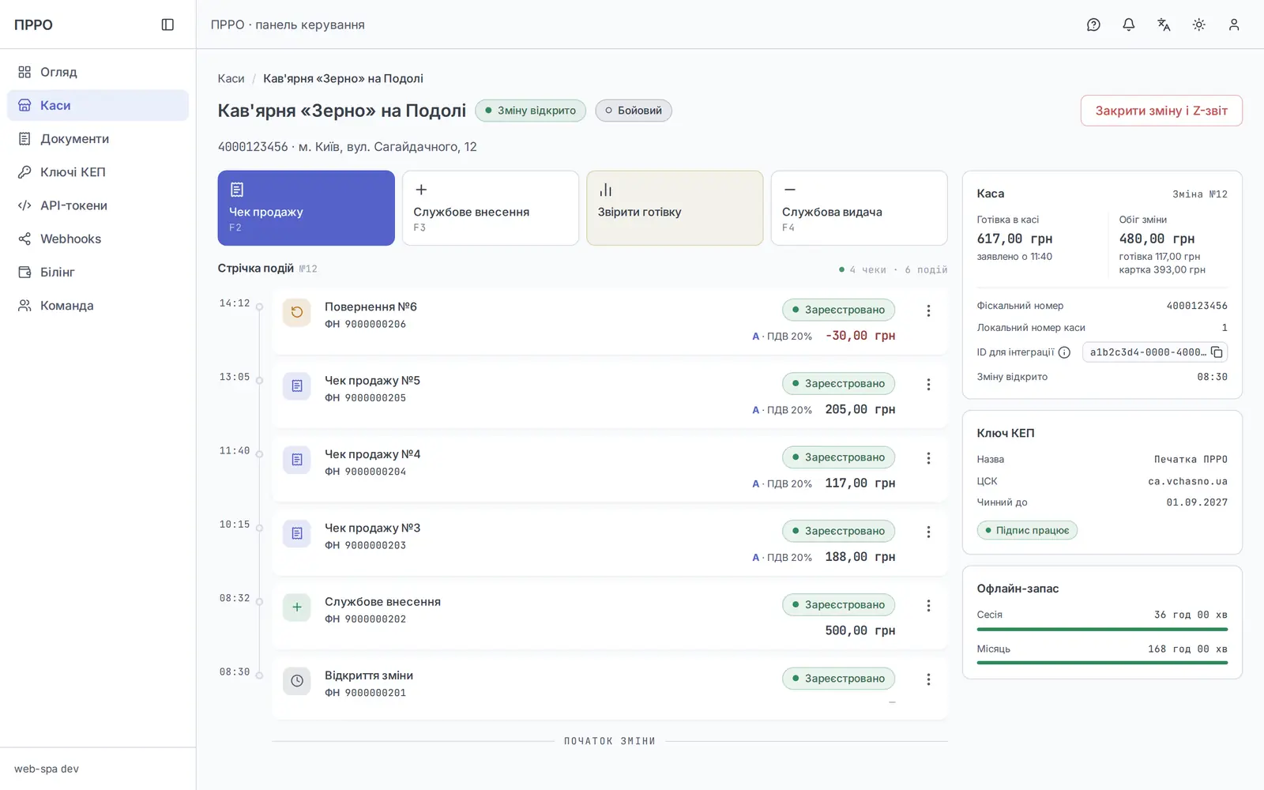1264x790 pixels.
Task: Go back to Каси breadcrumb
Action: pyautogui.click(x=231, y=78)
